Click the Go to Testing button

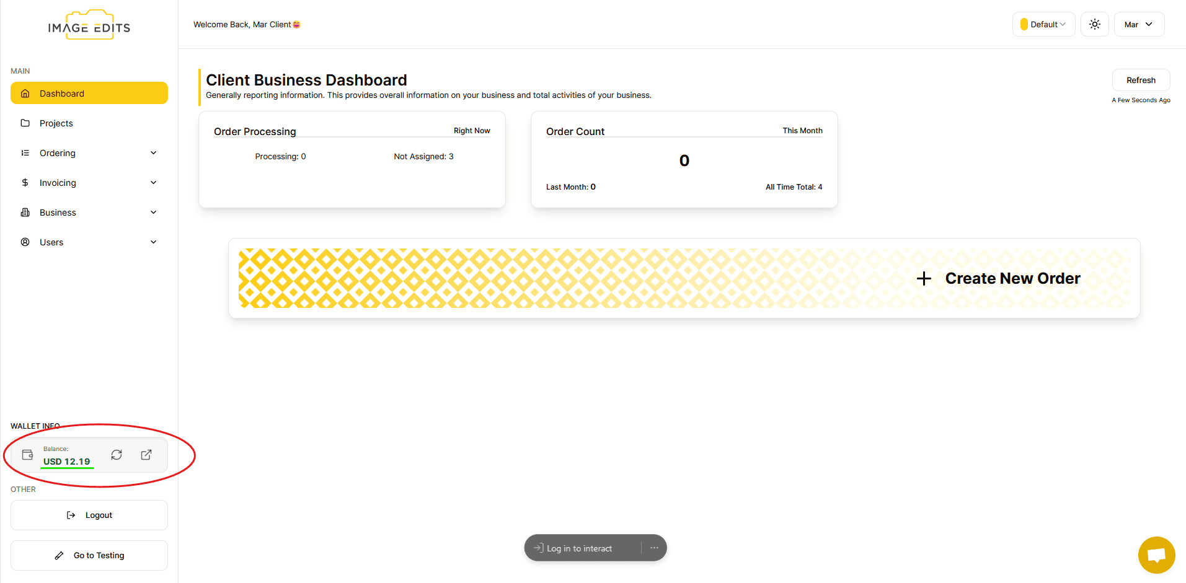tap(89, 555)
